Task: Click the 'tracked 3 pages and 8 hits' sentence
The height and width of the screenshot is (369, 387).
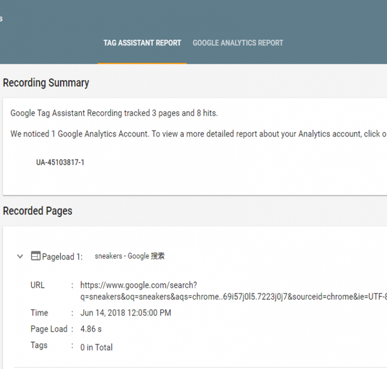Action: 114,113
